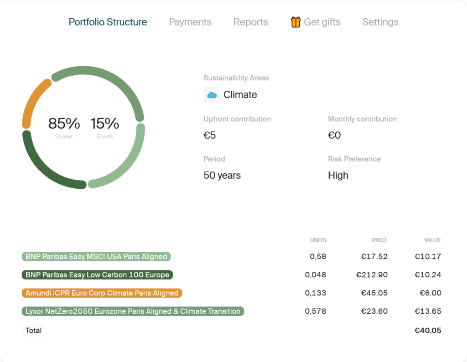This screenshot has width=467, height=362.
Task: Click the €10.17 value cell
Action: click(x=428, y=257)
